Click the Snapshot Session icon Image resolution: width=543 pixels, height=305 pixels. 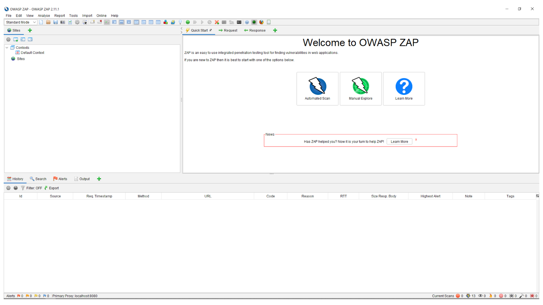point(63,22)
